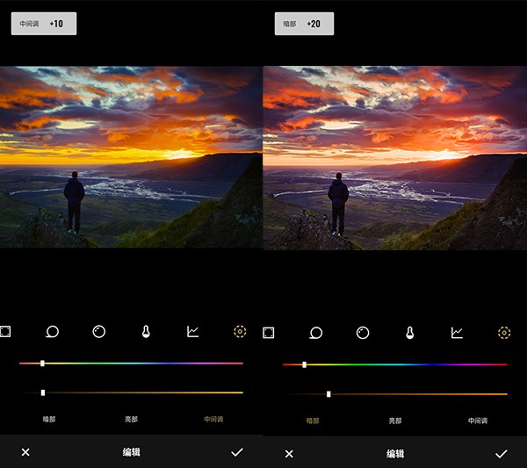Screen dimensions: 527x468
Task: Tap the right sunset photo preview
Action: tap(395, 158)
